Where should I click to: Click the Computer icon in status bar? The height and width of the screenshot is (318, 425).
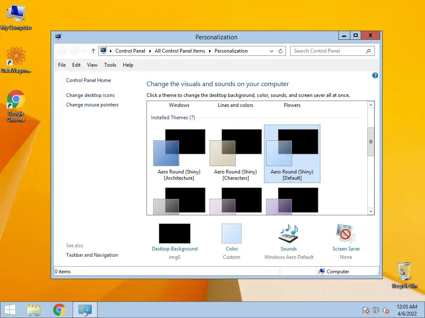pyautogui.click(x=322, y=271)
